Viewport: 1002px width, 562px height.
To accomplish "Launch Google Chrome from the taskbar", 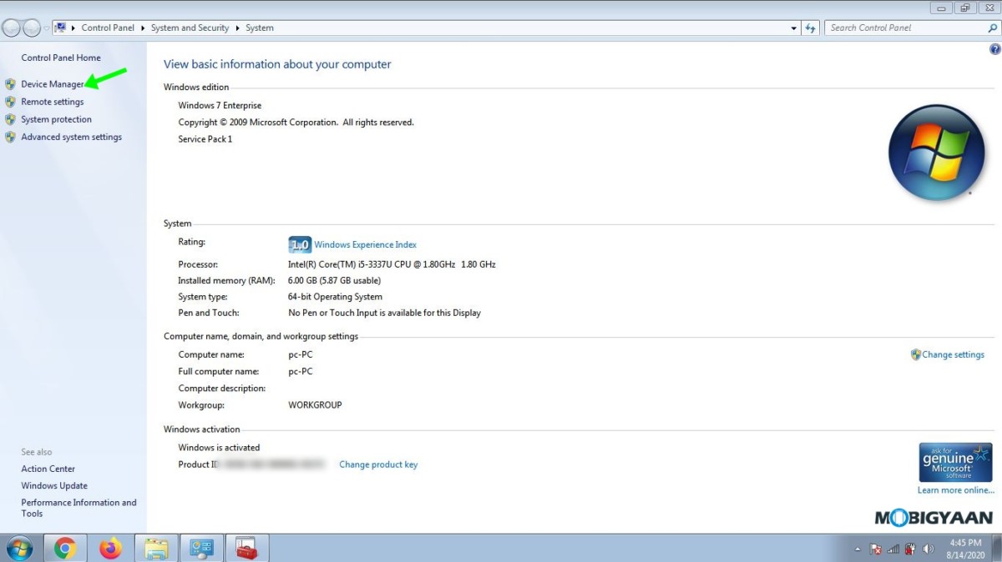I will 65,548.
